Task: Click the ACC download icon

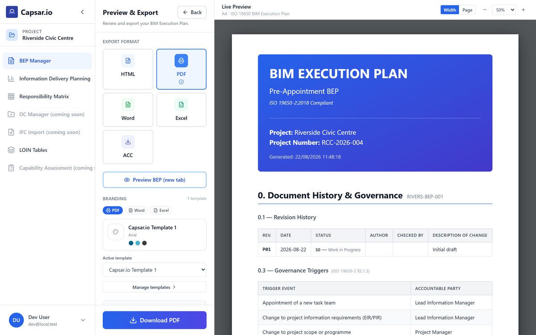Action: click(x=128, y=142)
